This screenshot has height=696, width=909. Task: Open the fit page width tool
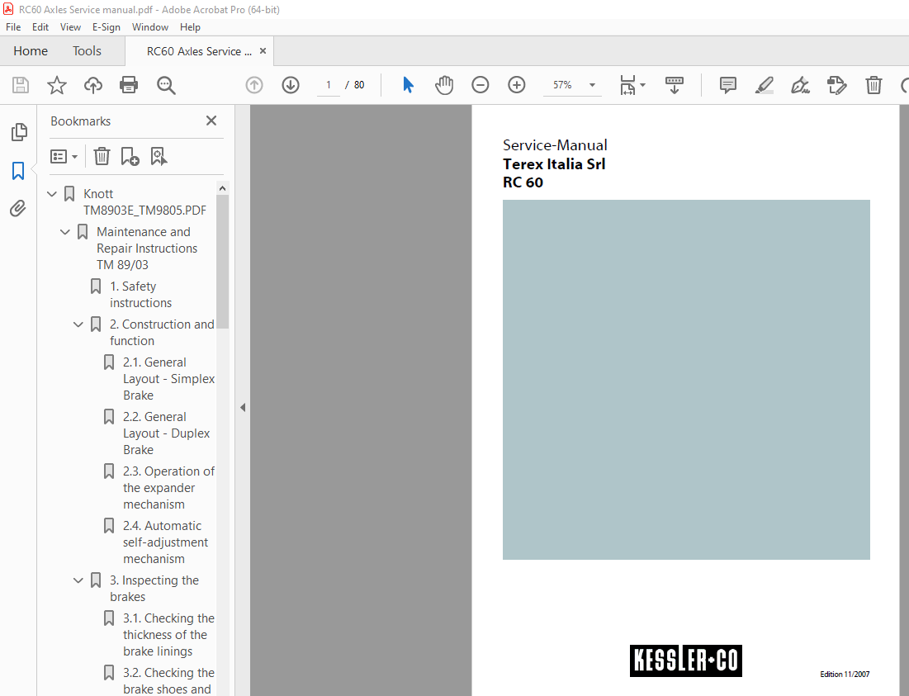627,85
